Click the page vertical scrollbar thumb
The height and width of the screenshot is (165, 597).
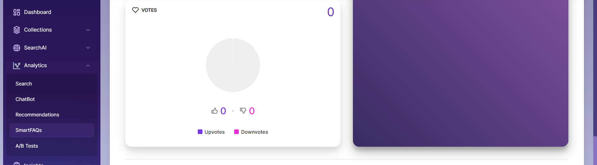[x=595, y=150]
